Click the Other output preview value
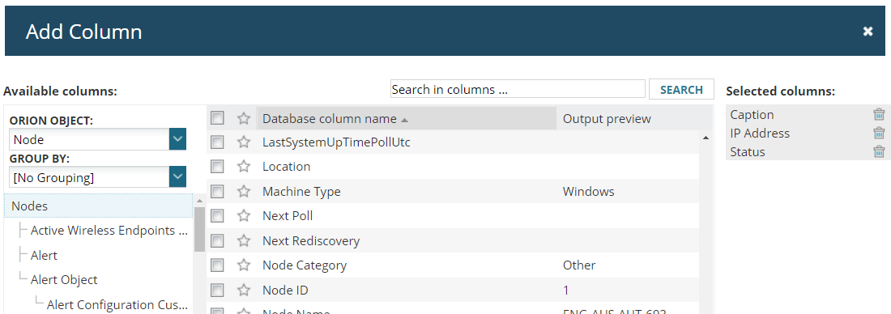The image size is (891, 314). 579,265
